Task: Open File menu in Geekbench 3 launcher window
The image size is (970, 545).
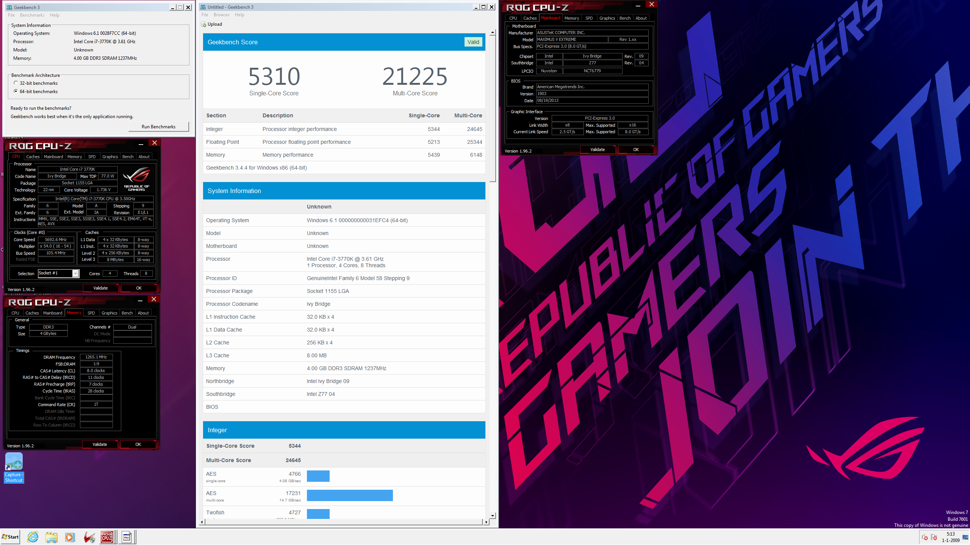Action: coord(11,15)
